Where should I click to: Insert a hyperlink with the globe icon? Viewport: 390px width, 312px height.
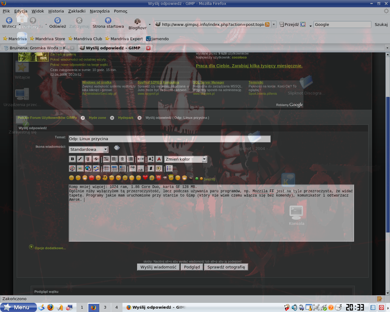(88, 168)
